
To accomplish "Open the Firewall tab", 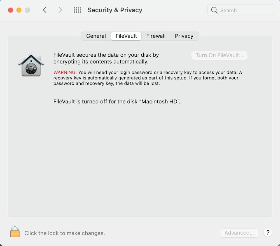I will [x=156, y=36].
